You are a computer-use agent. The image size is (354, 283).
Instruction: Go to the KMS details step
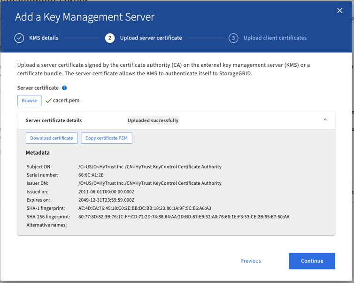click(44, 38)
